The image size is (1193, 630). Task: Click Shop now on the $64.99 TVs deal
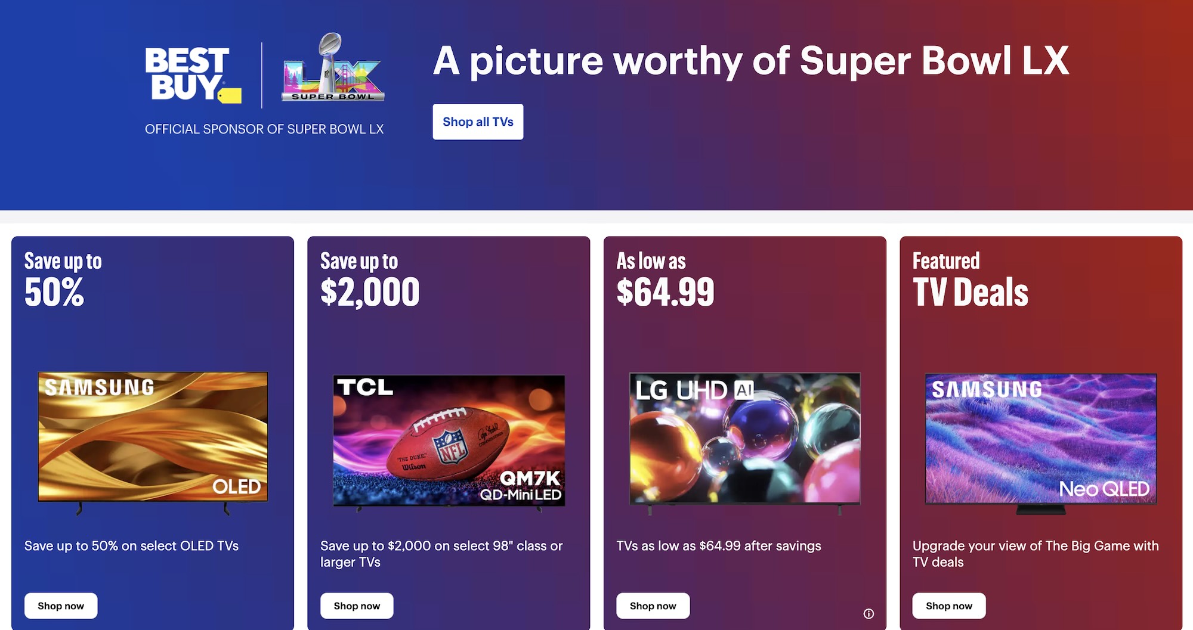[653, 606]
